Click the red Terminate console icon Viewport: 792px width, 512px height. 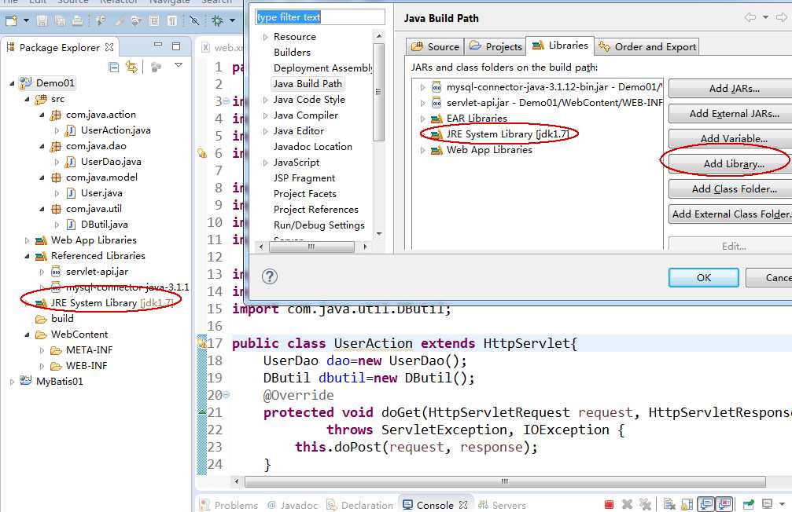point(610,504)
